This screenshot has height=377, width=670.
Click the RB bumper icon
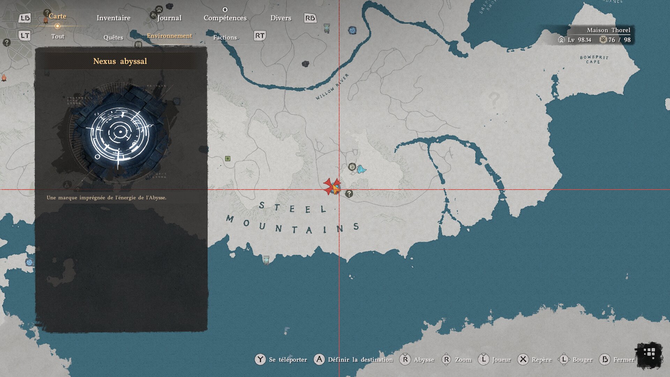coord(310,18)
